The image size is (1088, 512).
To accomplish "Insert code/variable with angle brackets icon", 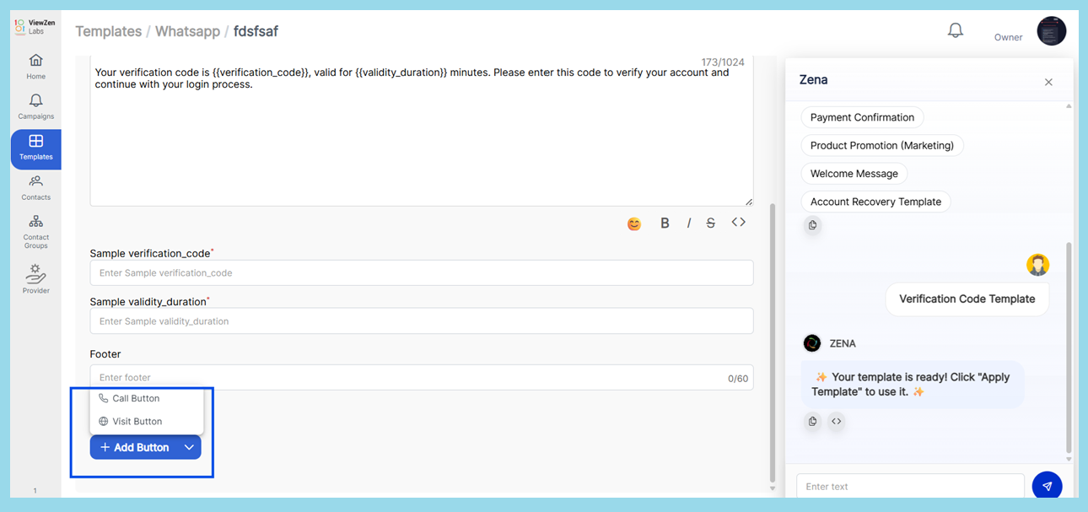I will 738,223.
